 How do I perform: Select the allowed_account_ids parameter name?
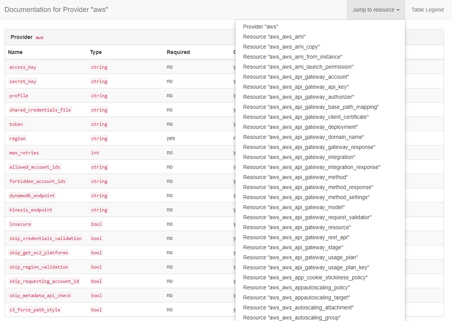point(35,167)
